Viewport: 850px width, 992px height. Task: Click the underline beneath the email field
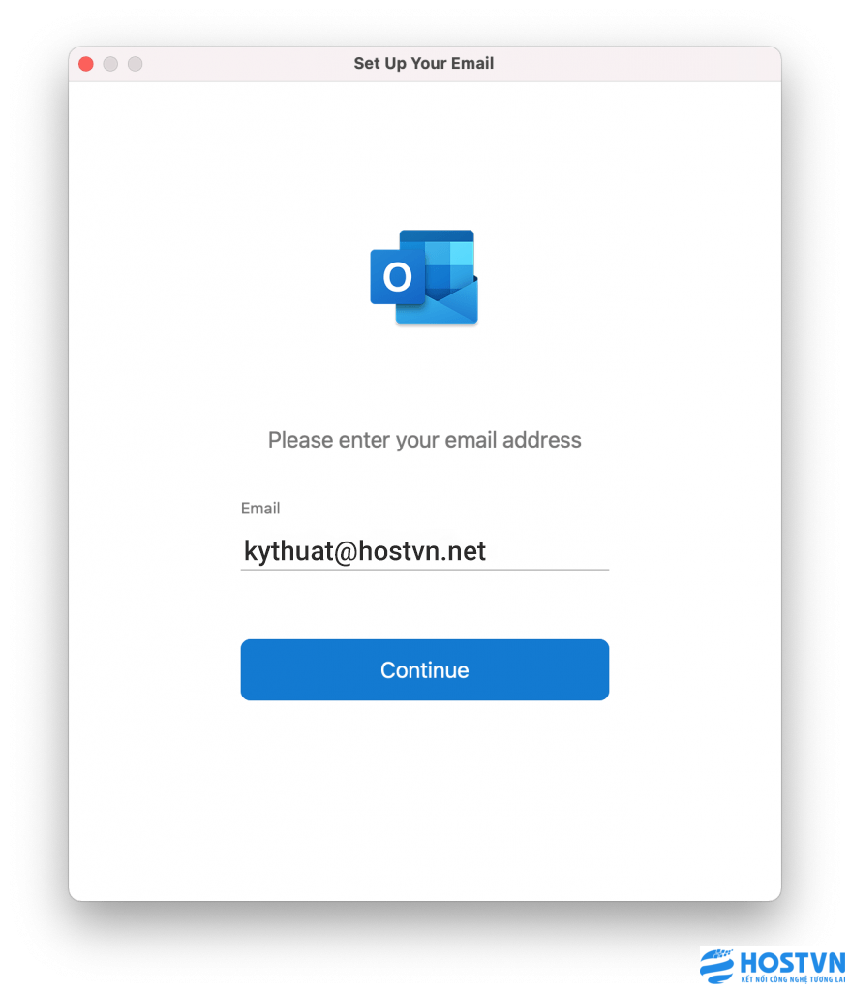coord(424,570)
